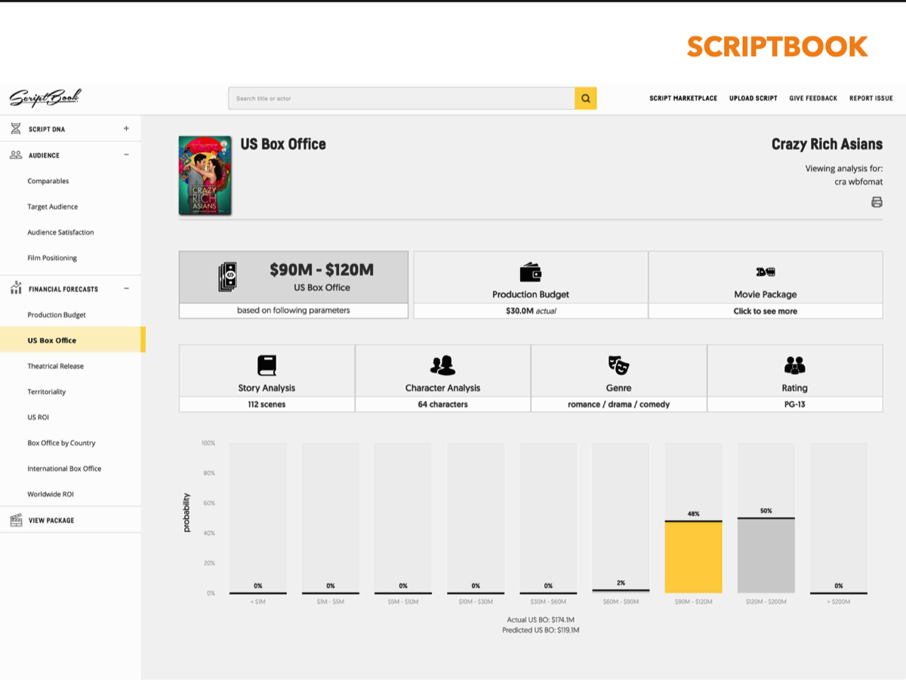Expand the Script DNA section
Image resolution: width=906 pixels, height=682 pixels.
126,129
